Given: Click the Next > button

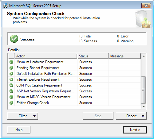Looking at the screenshot, I should [135, 130].
